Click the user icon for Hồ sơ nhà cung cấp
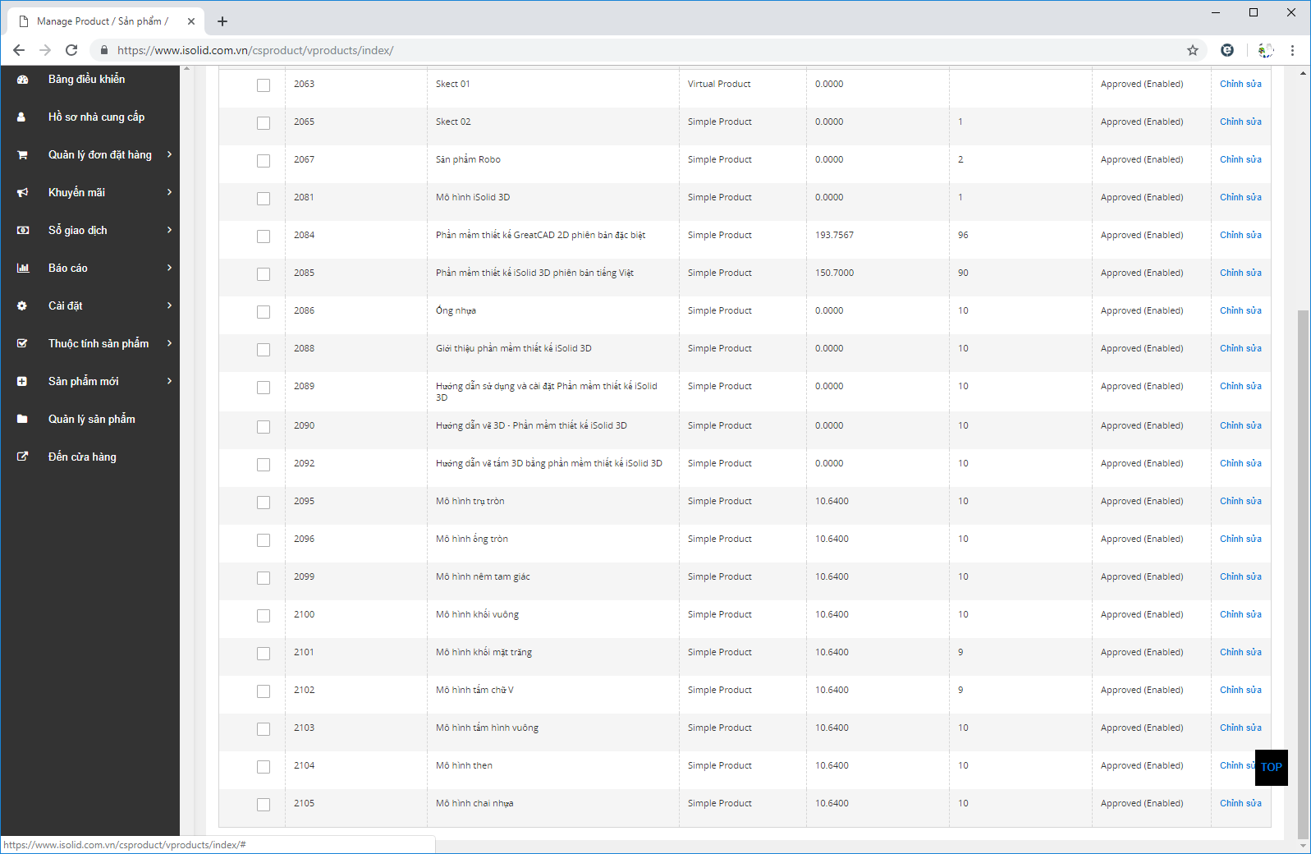Screen dimensions: 1311x854 (21, 117)
